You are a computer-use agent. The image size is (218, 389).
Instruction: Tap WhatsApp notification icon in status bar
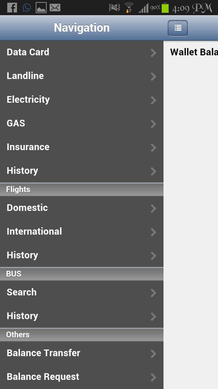click(27, 8)
